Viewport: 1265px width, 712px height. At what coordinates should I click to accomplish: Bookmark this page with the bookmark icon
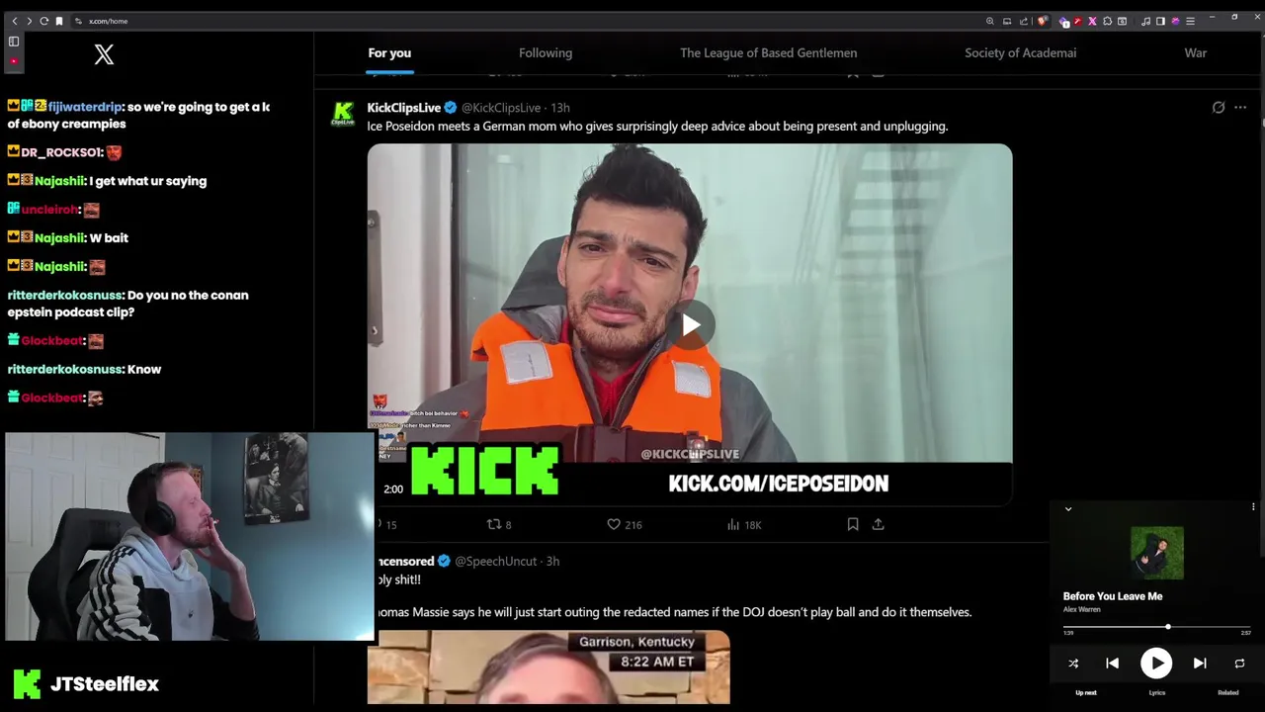click(58, 21)
